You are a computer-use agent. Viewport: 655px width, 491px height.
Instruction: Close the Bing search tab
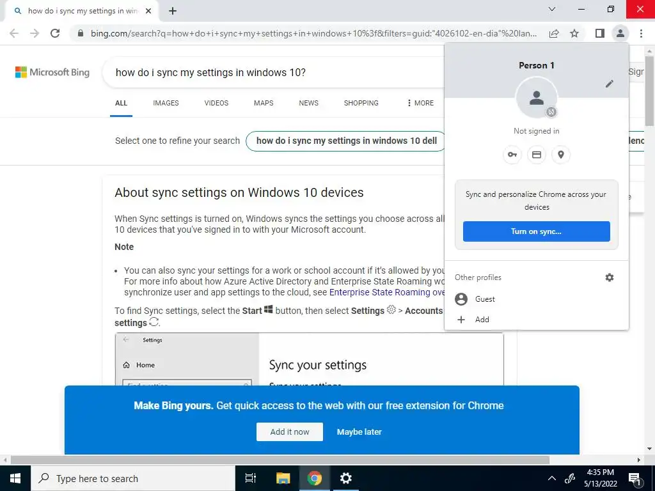(148, 11)
